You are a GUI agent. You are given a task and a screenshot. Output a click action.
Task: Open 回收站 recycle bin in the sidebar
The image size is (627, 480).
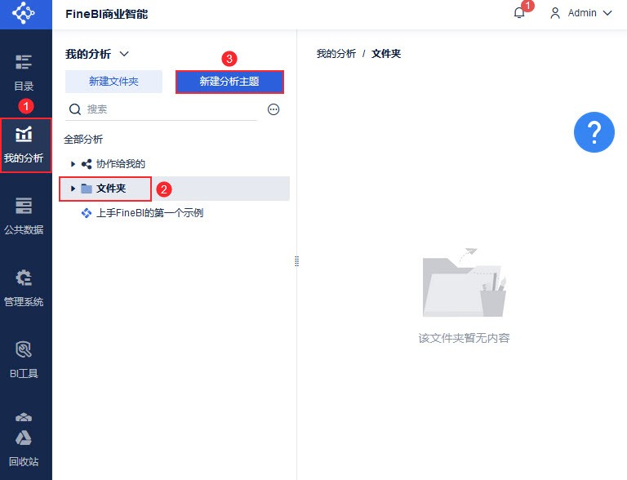[x=24, y=446]
